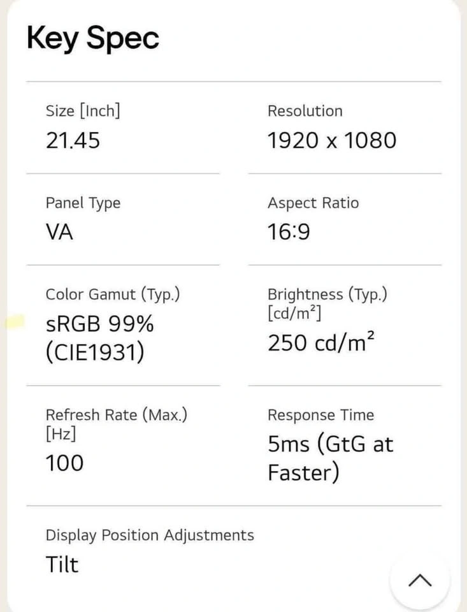Screen dimensions: 467x612
Task: Select the 1920 x 1080 value
Action: point(332,140)
